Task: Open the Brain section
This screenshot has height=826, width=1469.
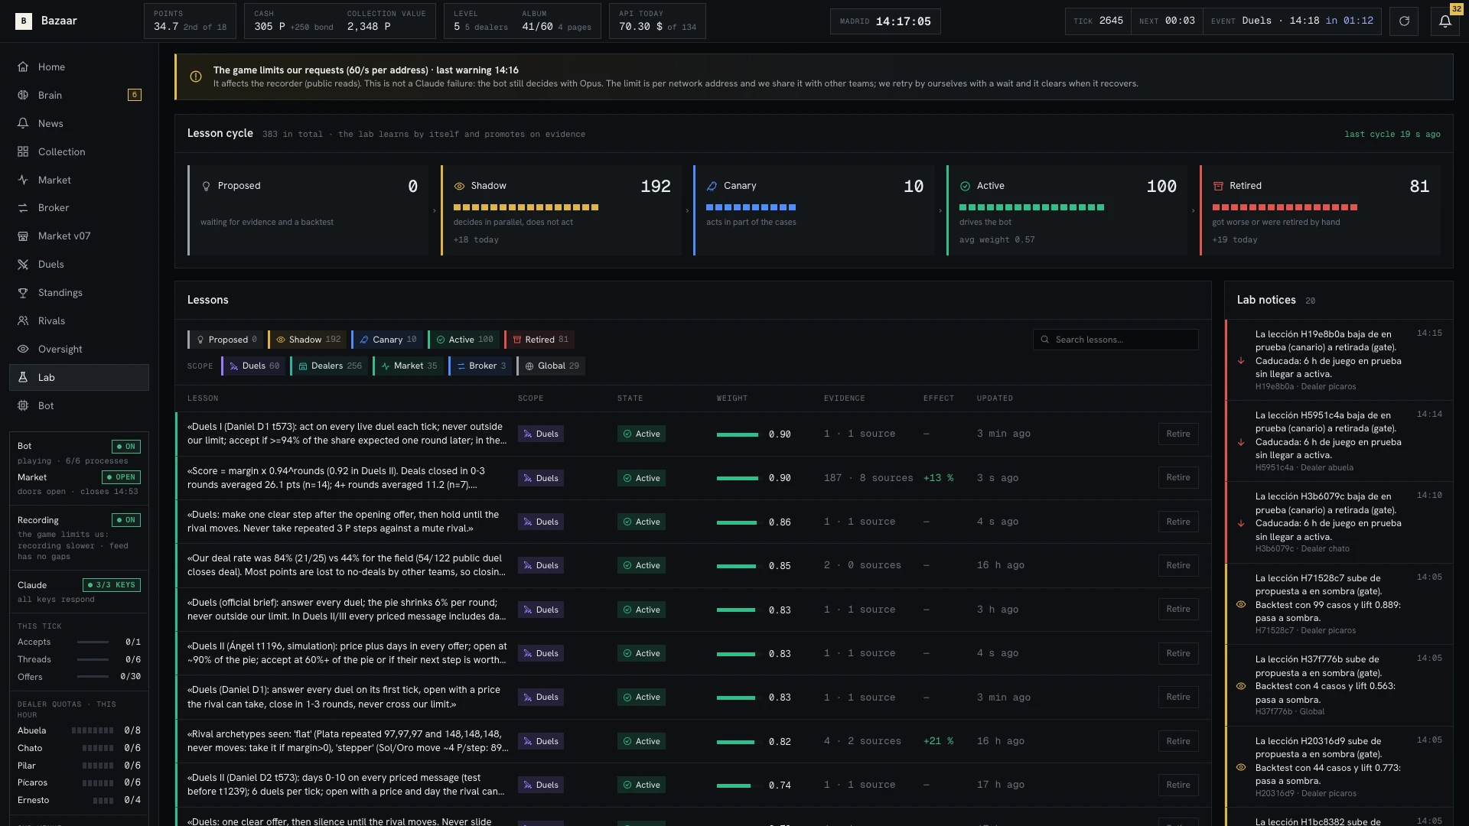Action: [79, 95]
